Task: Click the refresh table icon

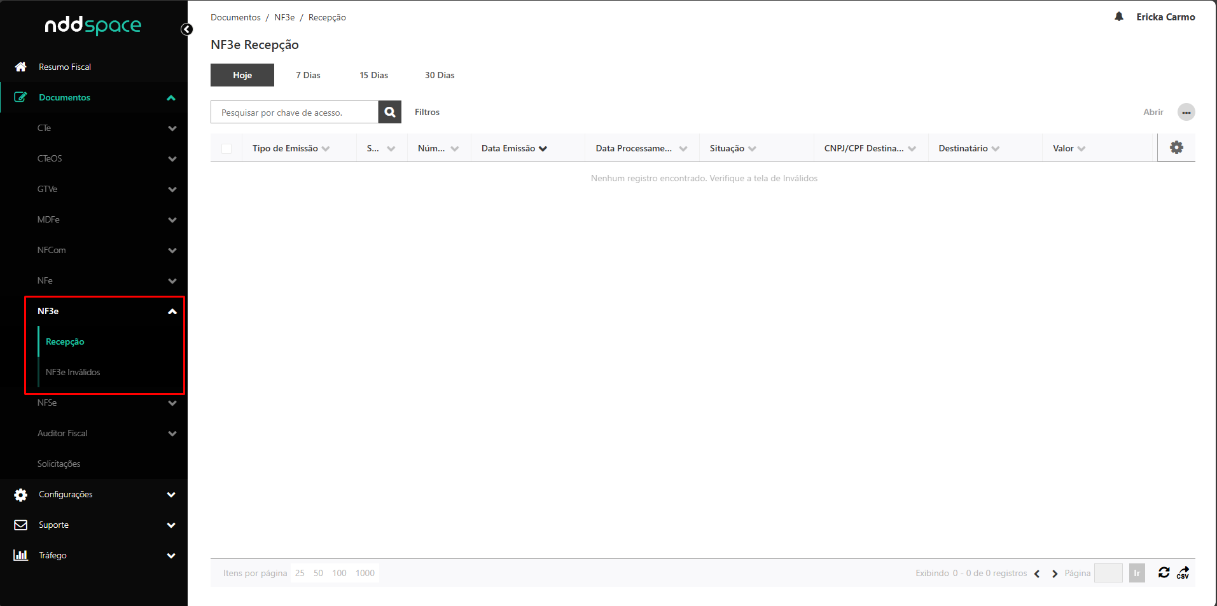Action: pyautogui.click(x=1164, y=572)
